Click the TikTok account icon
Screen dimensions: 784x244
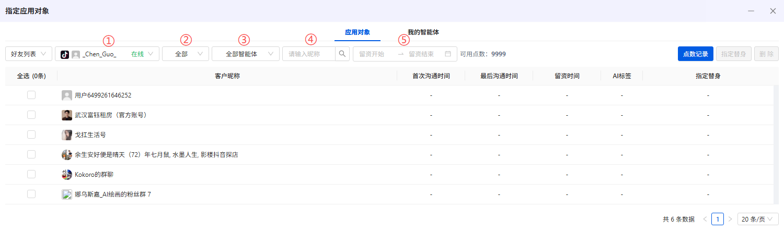tap(65, 54)
